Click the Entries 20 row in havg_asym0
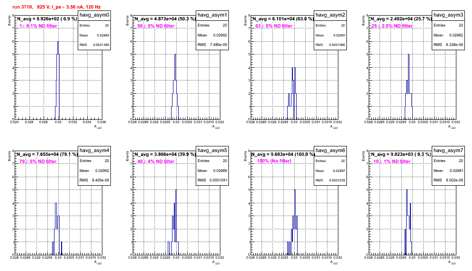The width and height of the screenshot is (472, 271). (94, 26)
